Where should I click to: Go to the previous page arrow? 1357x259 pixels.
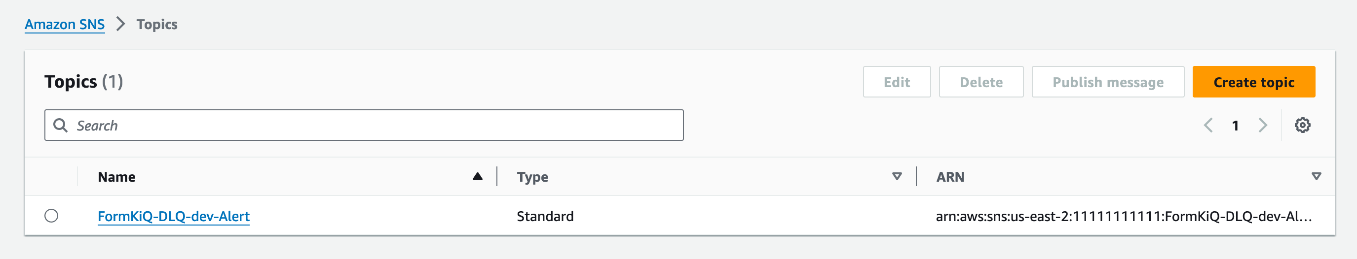click(1208, 125)
